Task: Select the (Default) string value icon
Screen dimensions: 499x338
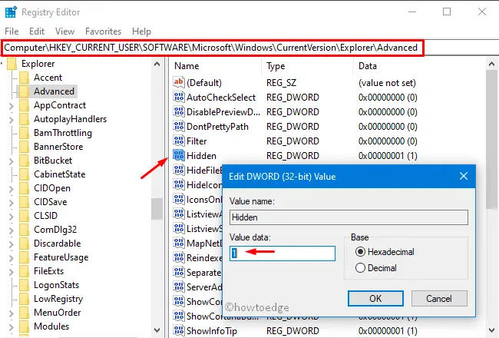Action: pos(179,83)
